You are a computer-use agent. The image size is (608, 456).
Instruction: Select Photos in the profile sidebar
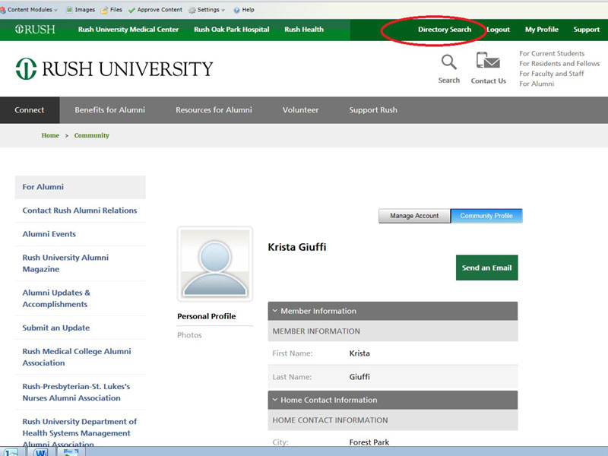[x=189, y=335]
